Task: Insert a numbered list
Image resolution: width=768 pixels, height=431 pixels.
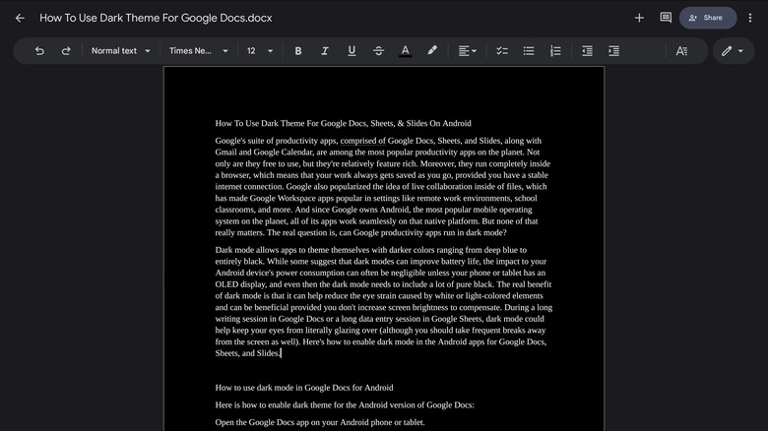Action: coord(555,51)
